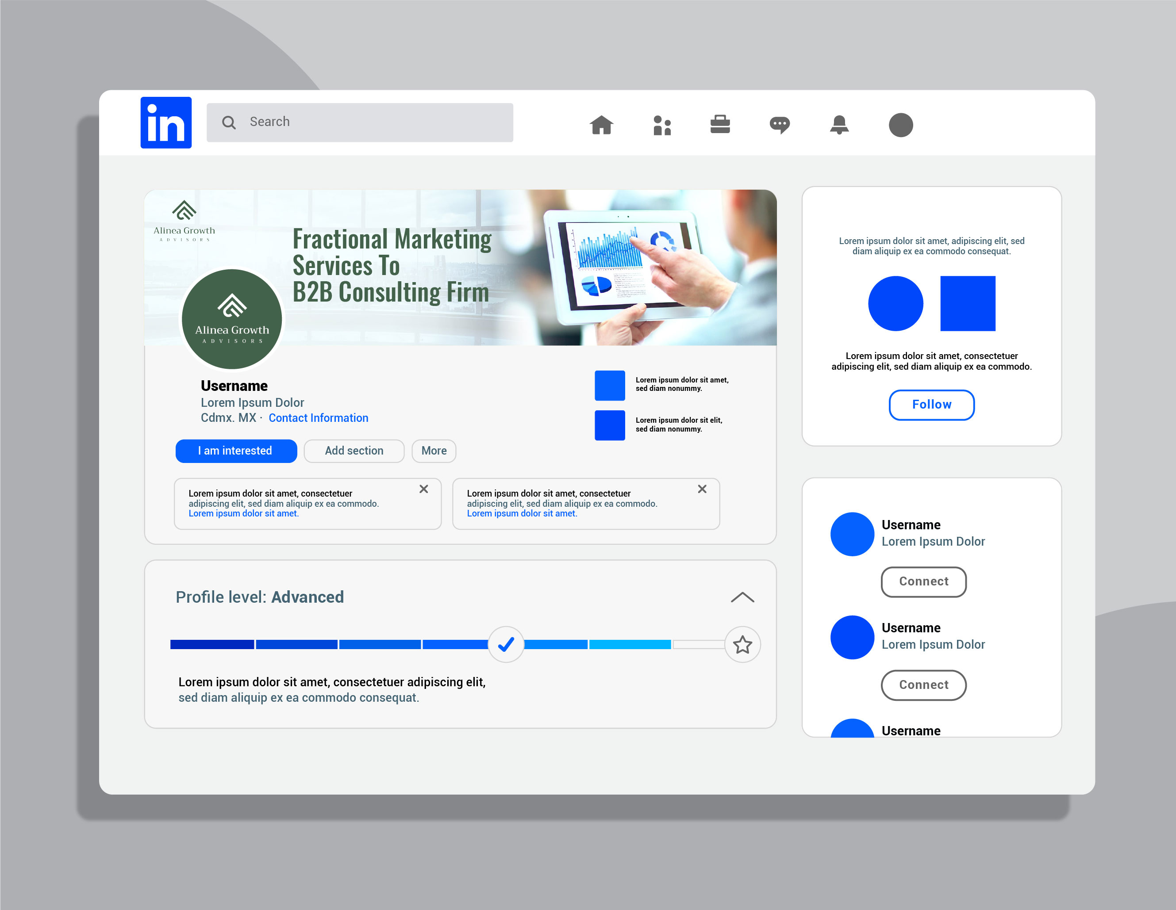Image resolution: width=1176 pixels, height=910 pixels.
Task: Click the Add section button
Action: point(354,451)
